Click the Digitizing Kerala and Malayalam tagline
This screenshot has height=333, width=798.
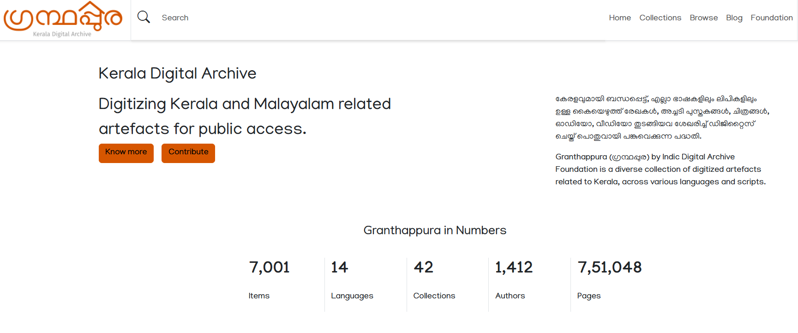click(x=245, y=116)
